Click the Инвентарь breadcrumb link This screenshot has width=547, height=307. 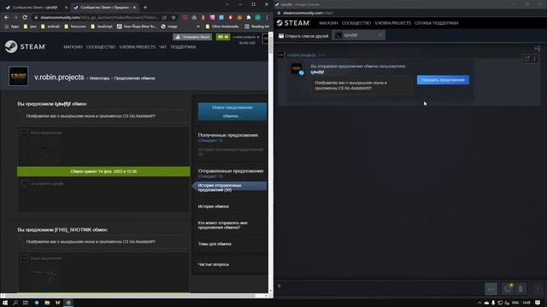click(99, 78)
